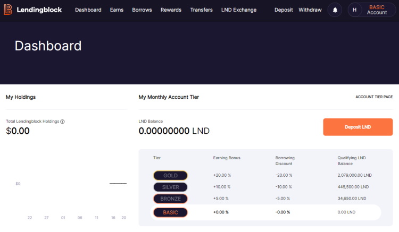The width and height of the screenshot is (399, 232).
Task: Click chart date label 11
Action: click(96, 218)
